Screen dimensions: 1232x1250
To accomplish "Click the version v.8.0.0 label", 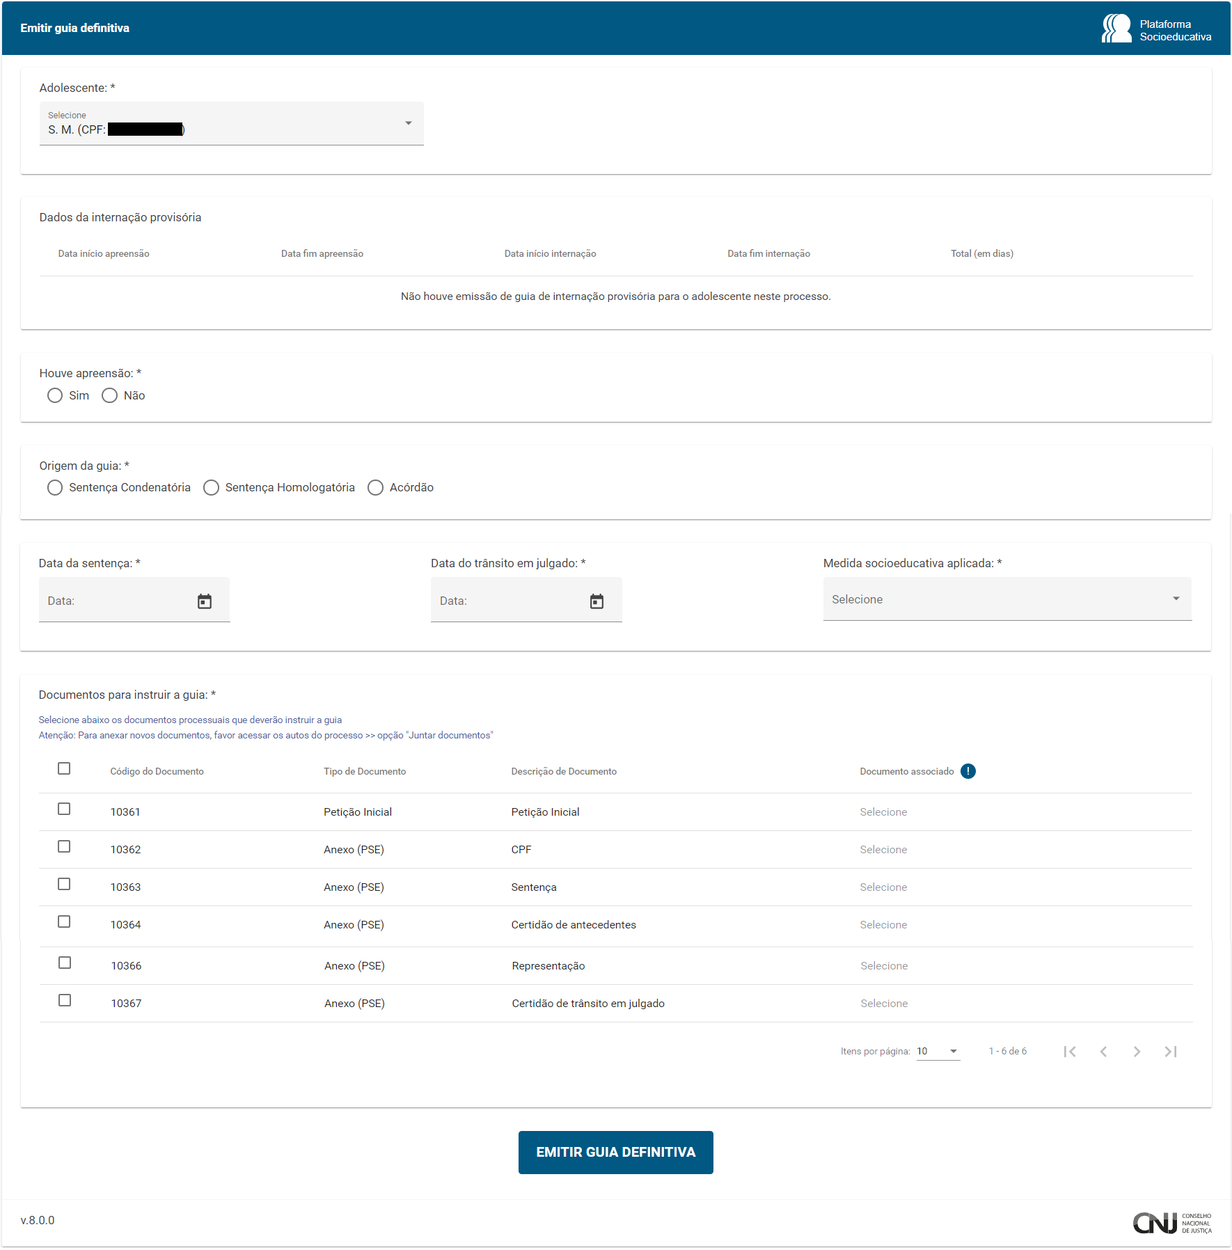I will point(38,1220).
